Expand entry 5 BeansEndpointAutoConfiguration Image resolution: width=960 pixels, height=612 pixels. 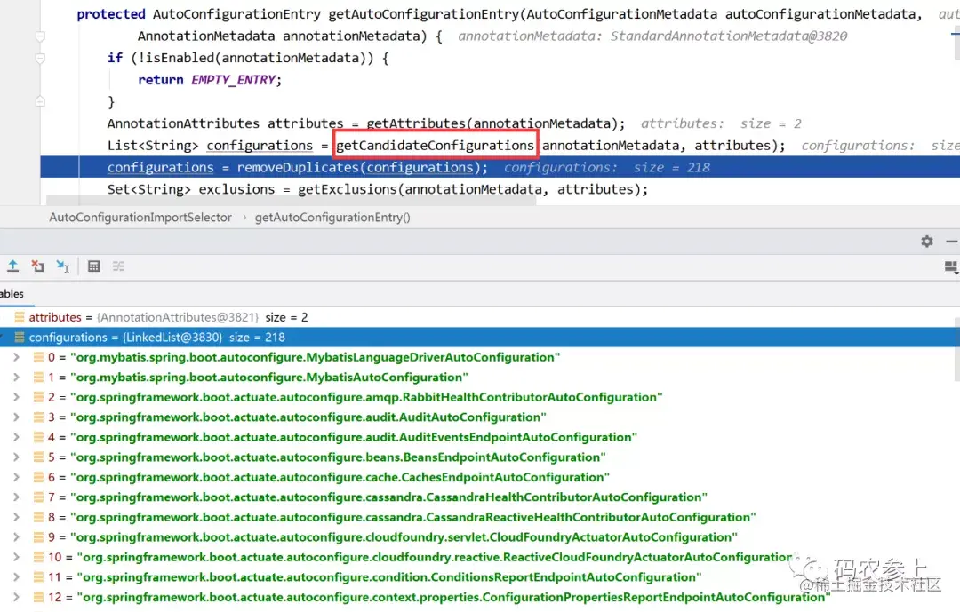[17, 457]
